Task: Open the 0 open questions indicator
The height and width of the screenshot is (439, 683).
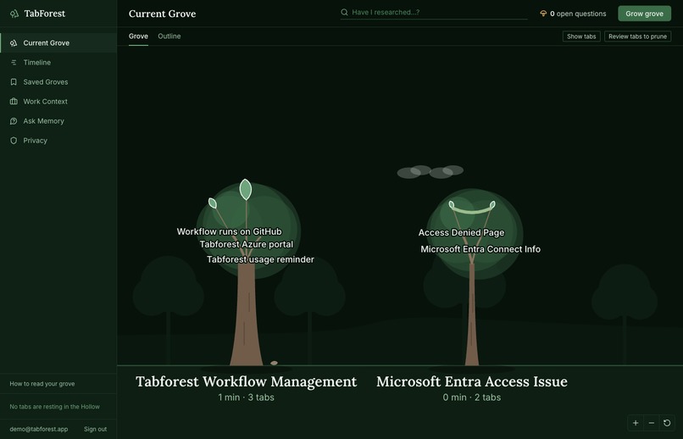Action: pos(573,14)
